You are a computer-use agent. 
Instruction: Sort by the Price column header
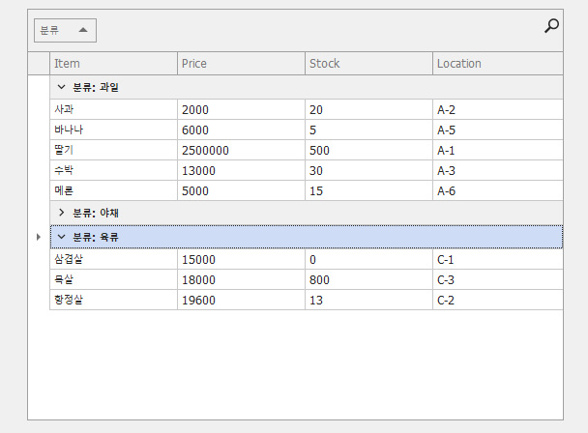coord(241,64)
